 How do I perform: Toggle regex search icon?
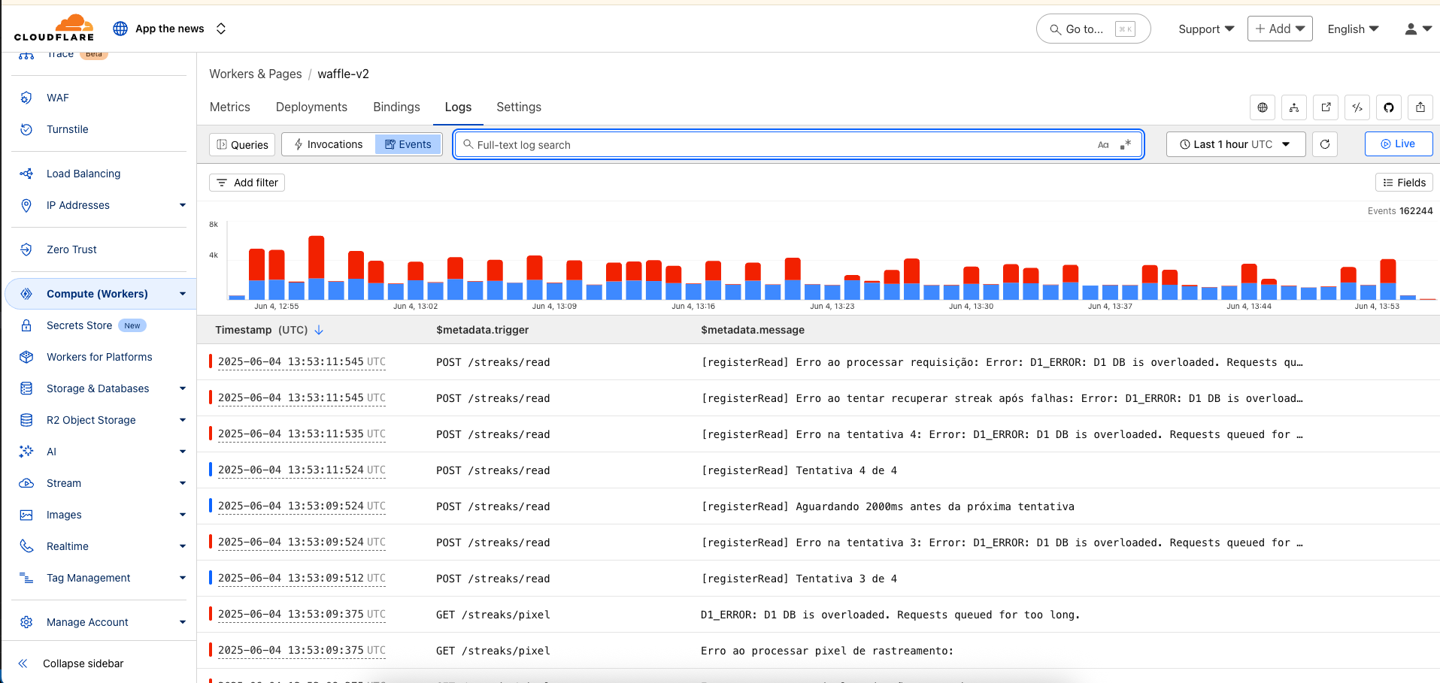coord(1126,145)
